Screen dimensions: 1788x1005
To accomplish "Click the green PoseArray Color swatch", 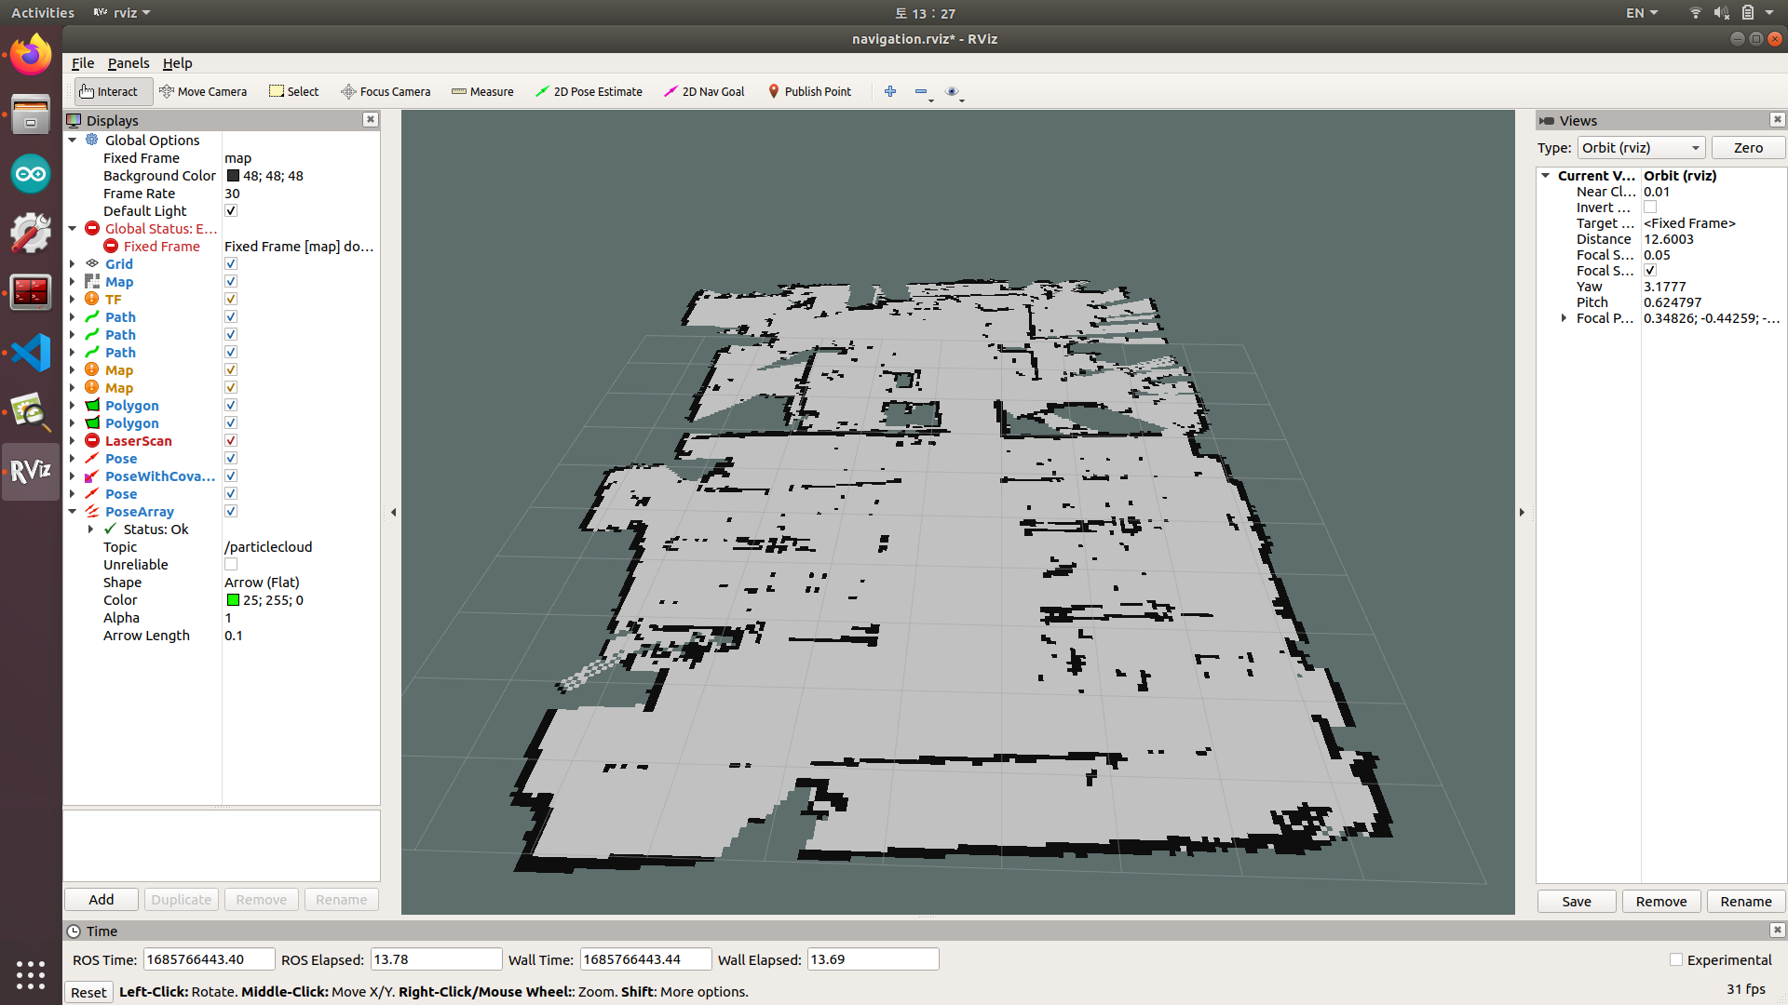I will 233,600.
